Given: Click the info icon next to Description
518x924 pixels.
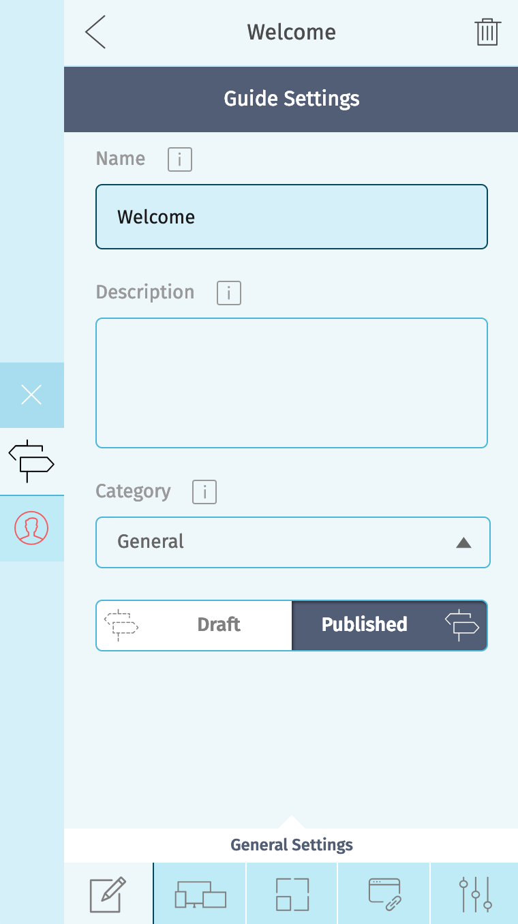Looking at the screenshot, I should 229,293.
